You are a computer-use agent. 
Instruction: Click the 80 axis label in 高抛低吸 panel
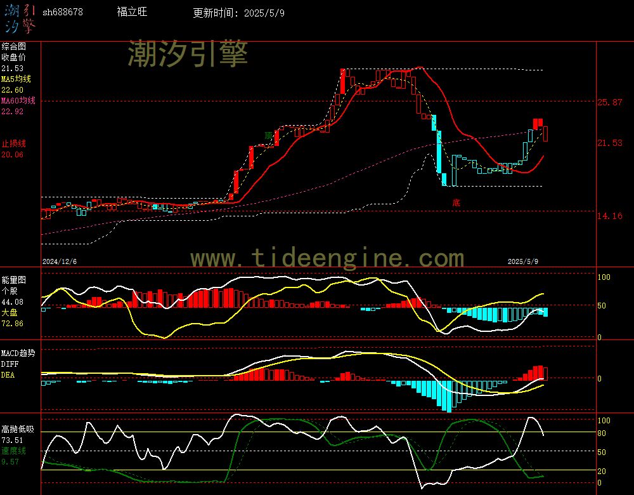pos(602,433)
